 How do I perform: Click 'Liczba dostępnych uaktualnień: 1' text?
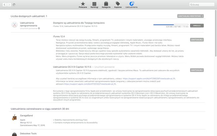tap(29, 16)
